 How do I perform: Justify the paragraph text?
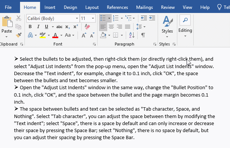(x=128, y=27)
